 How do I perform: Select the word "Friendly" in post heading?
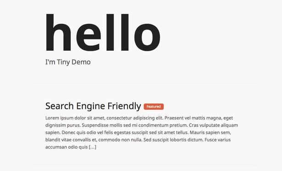(124, 106)
